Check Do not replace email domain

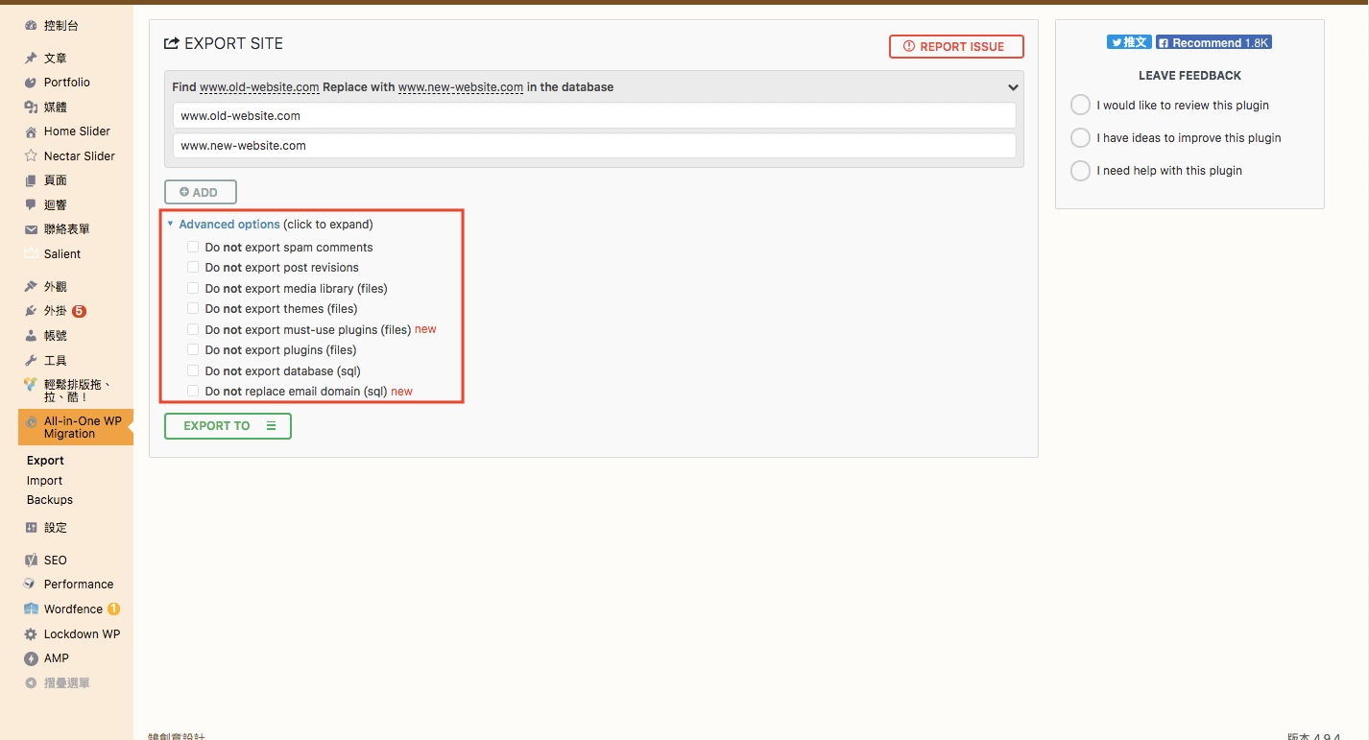click(193, 391)
